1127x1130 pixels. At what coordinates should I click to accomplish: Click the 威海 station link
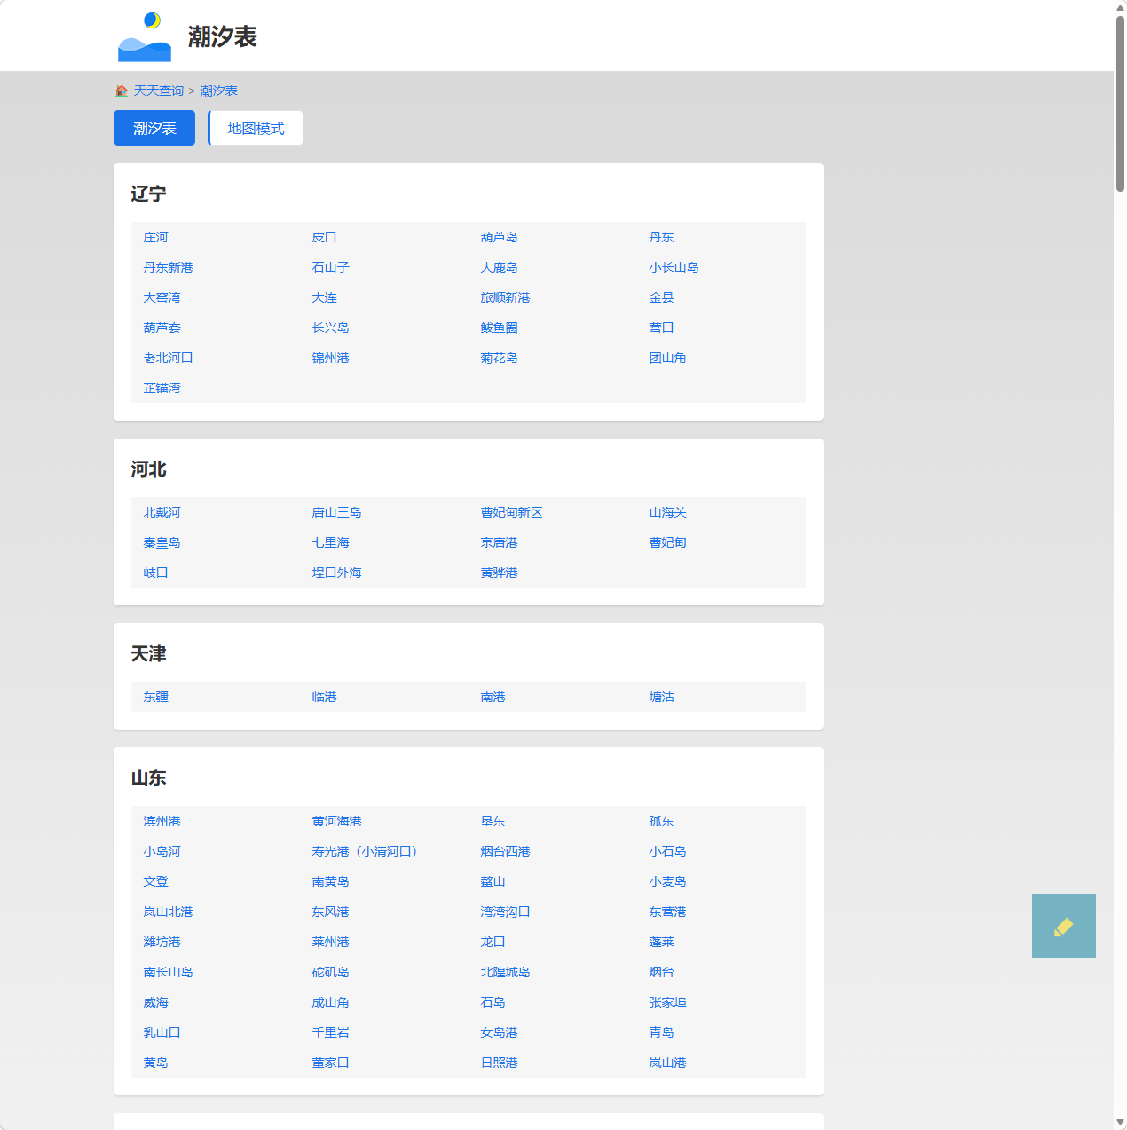tap(155, 1002)
